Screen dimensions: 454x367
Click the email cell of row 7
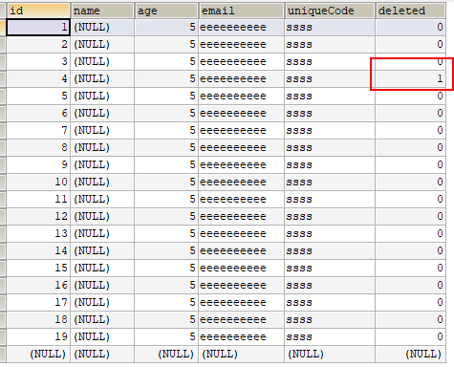pos(242,130)
